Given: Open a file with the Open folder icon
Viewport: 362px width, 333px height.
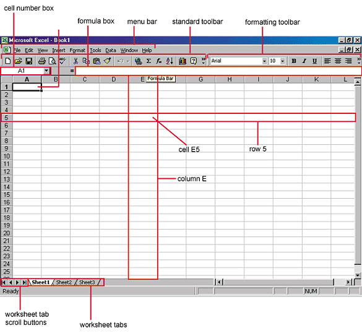Looking at the screenshot, I should coord(18,61).
